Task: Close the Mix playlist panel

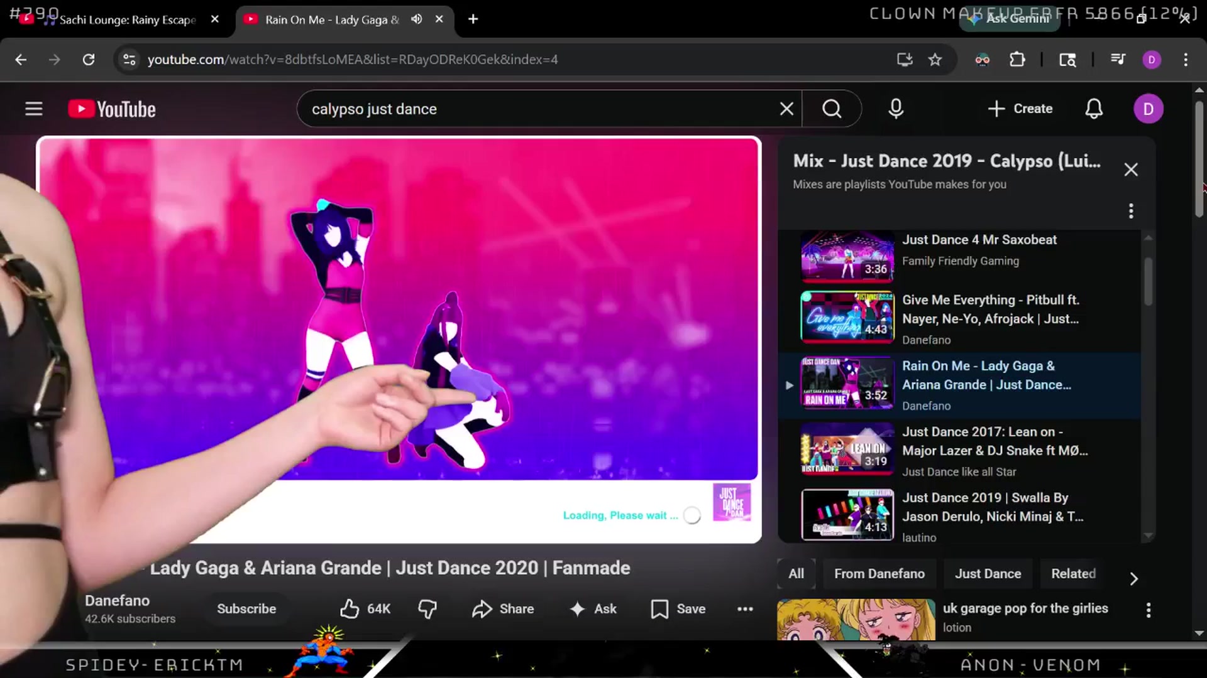Action: point(1131,169)
